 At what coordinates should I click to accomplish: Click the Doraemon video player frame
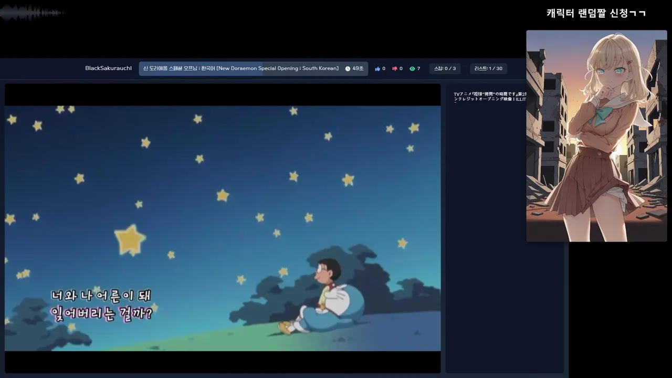coord(223,228)
